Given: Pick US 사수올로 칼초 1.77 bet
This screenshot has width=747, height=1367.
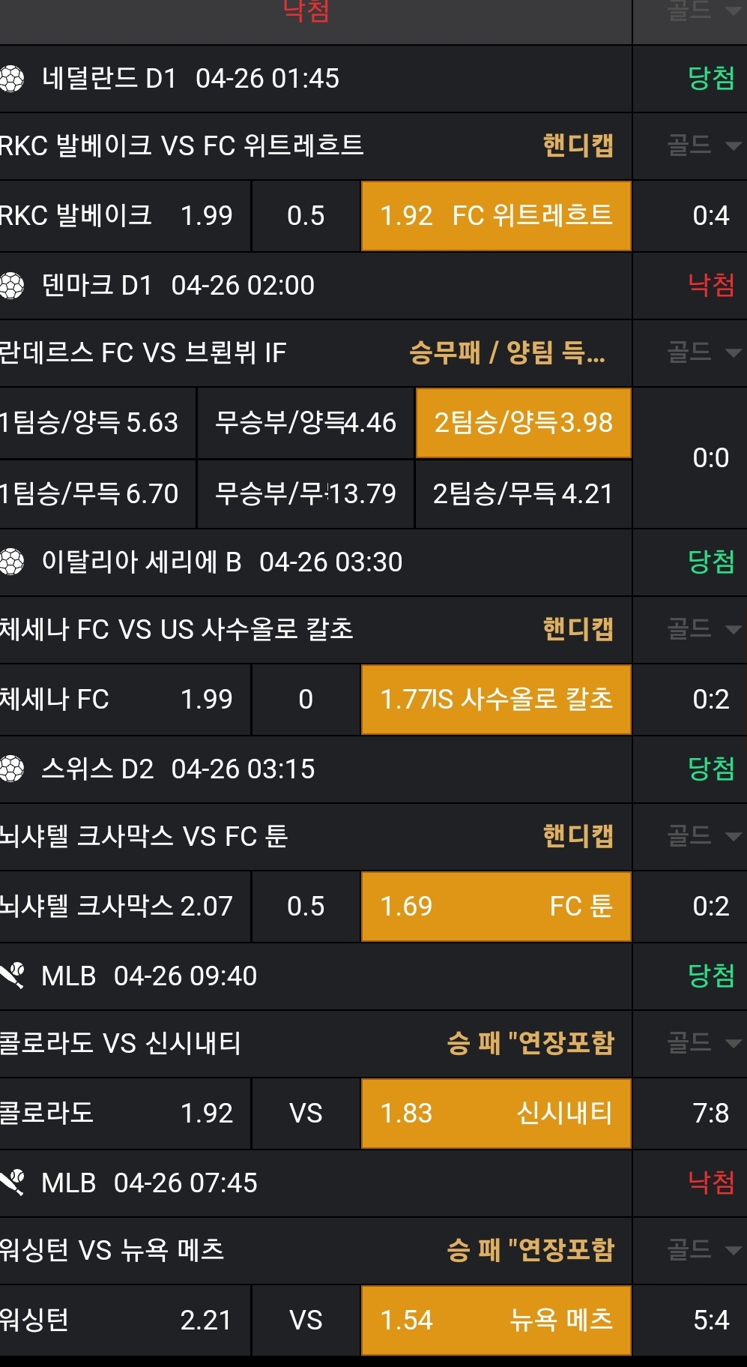Looking at the screenshot, I should [x=496, y=700].
